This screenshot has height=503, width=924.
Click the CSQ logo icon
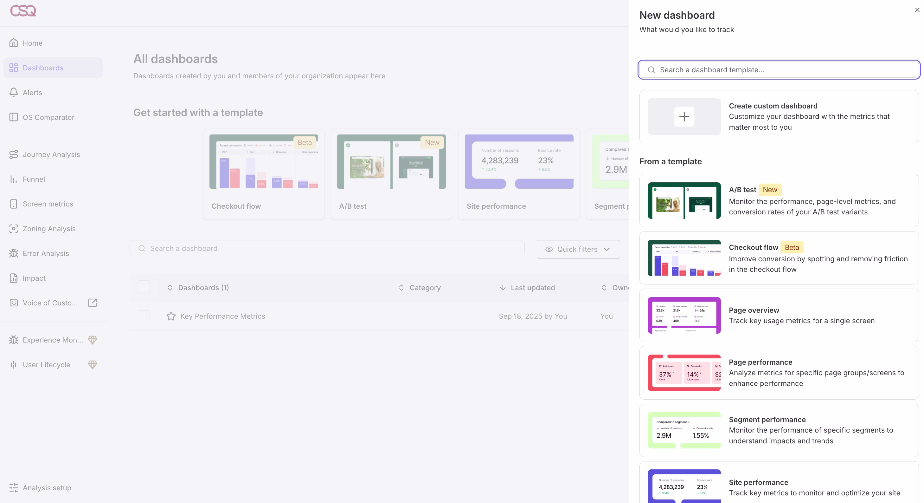tap(23, 11)
